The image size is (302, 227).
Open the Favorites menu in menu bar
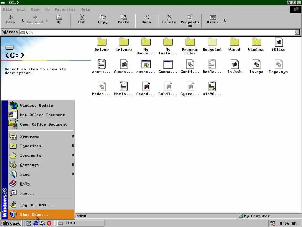tap(65, 9)
